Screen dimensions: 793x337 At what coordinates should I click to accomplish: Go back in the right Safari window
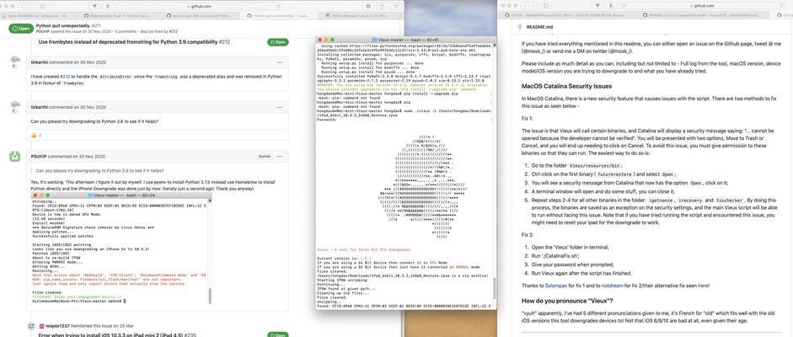click(527, 6)
